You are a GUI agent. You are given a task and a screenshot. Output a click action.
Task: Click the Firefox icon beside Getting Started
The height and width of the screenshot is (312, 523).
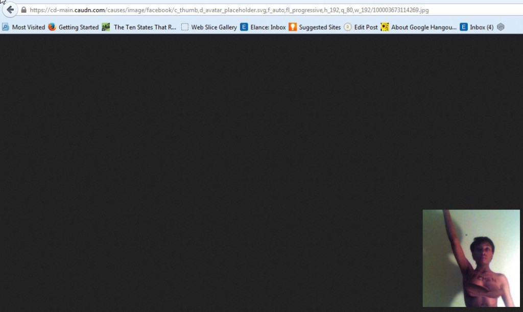(x=52, y=27)
